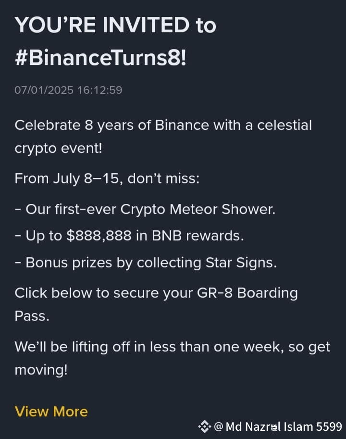Click the at-sign before Md Nazrul
The width and height of the screenshot is (346, 439).
[219, 426]
